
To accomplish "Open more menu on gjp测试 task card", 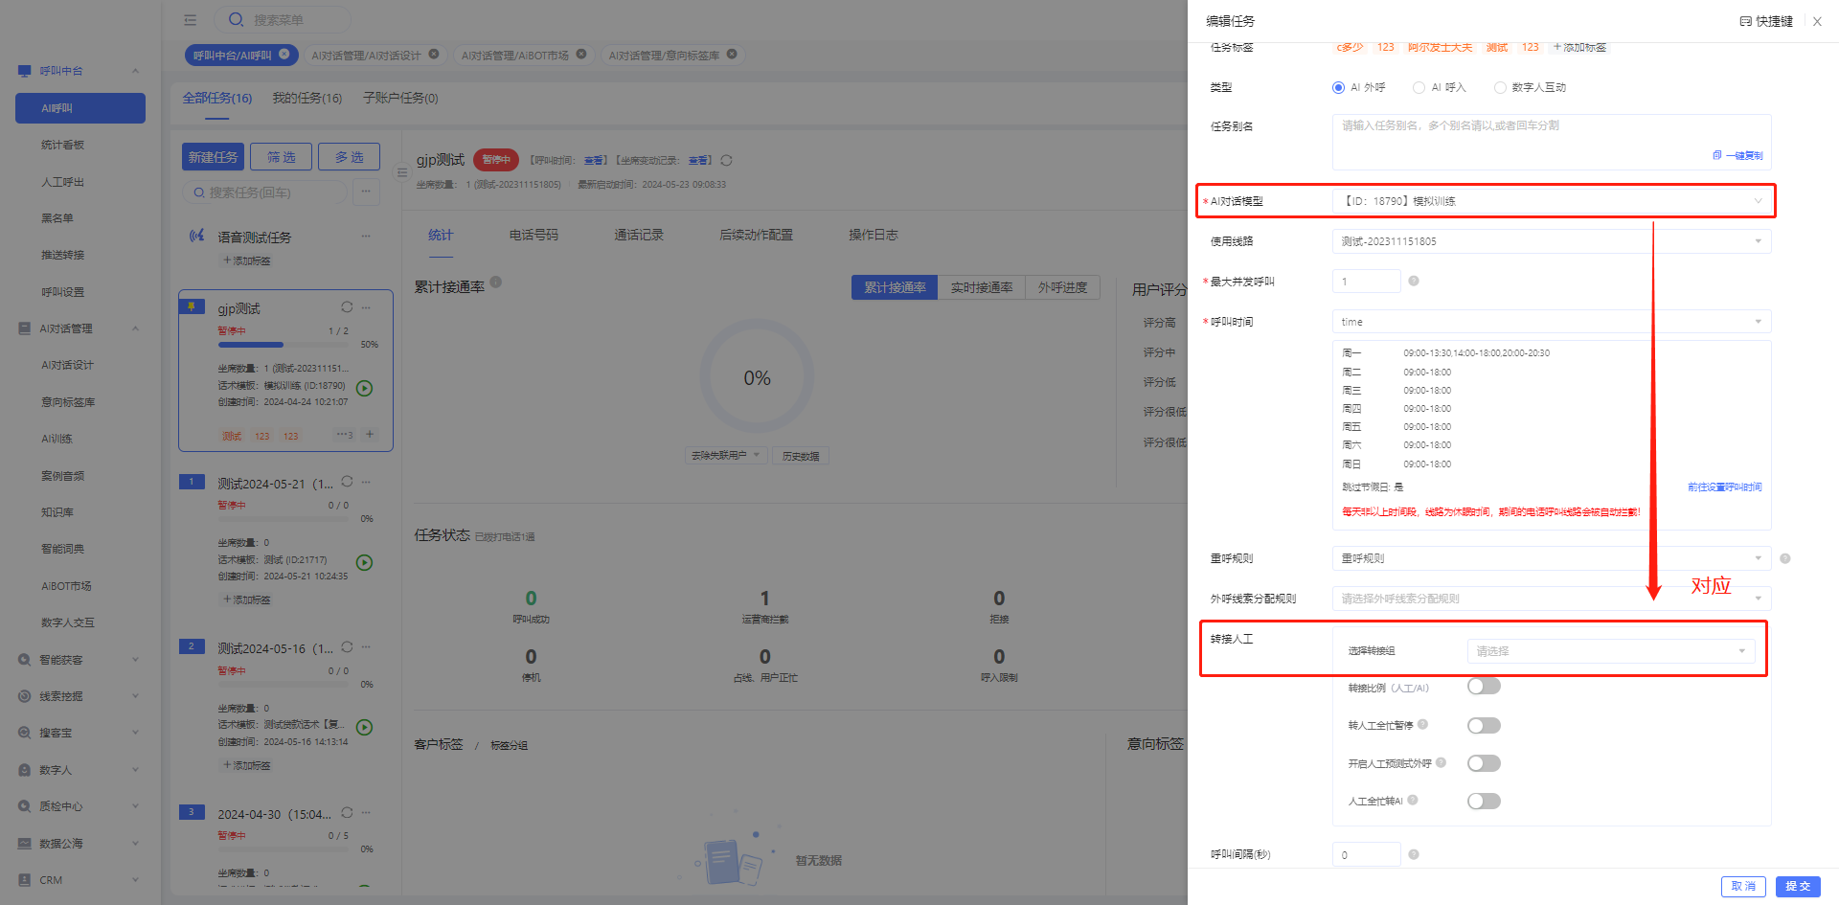I will [366, 307].
